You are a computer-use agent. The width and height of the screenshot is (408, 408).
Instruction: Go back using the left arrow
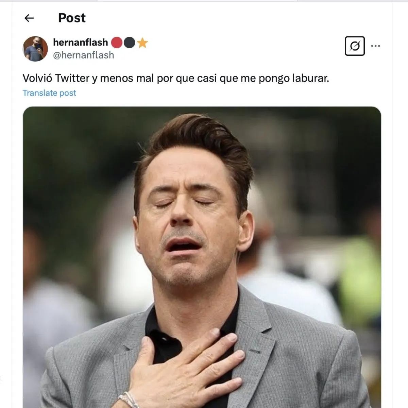tap(29, 18)
